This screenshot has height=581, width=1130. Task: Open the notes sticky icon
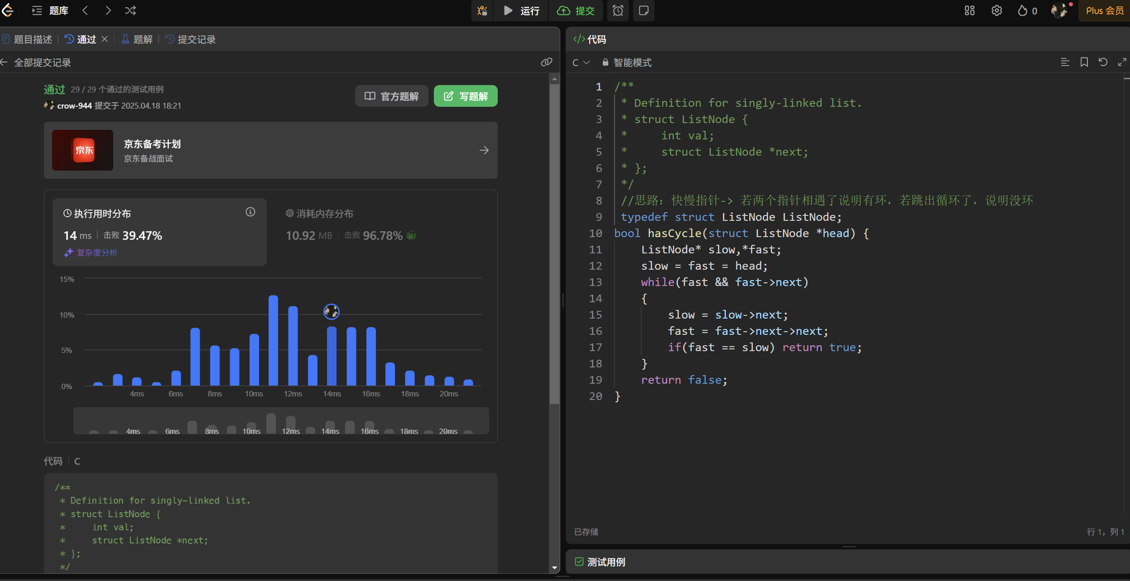click(643, 10)
